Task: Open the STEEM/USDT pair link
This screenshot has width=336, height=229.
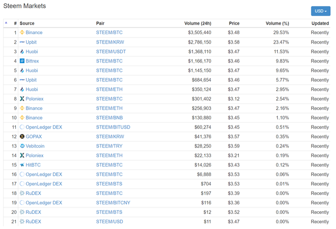Action: (x=111, y=51)
